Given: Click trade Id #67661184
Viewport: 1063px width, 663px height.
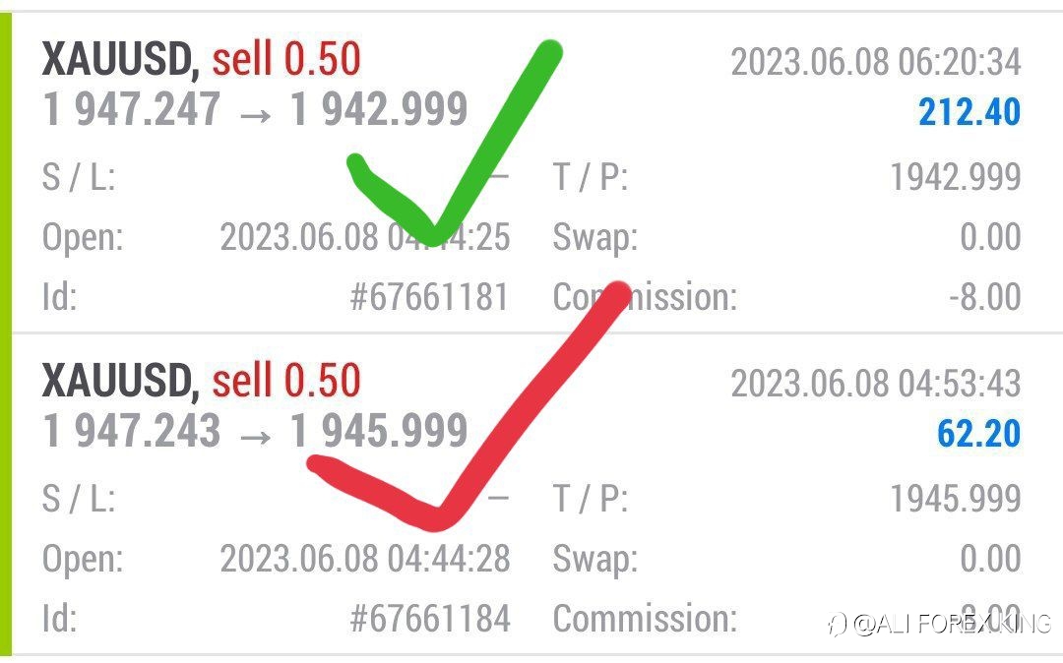Looking at the screenshot, I should pyautogui.click(x=430, y=619).
